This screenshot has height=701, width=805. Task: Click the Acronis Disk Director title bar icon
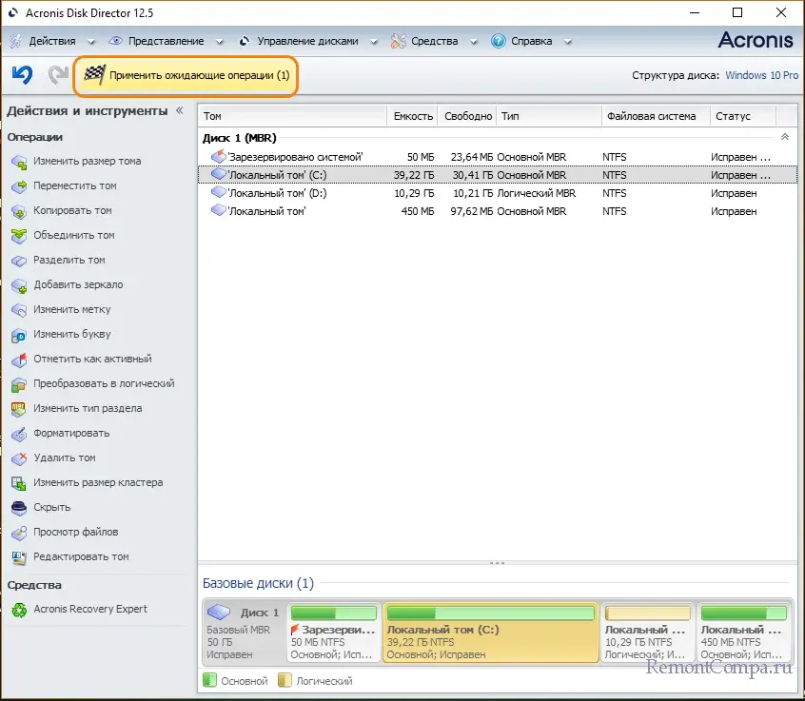click(13, 12)
